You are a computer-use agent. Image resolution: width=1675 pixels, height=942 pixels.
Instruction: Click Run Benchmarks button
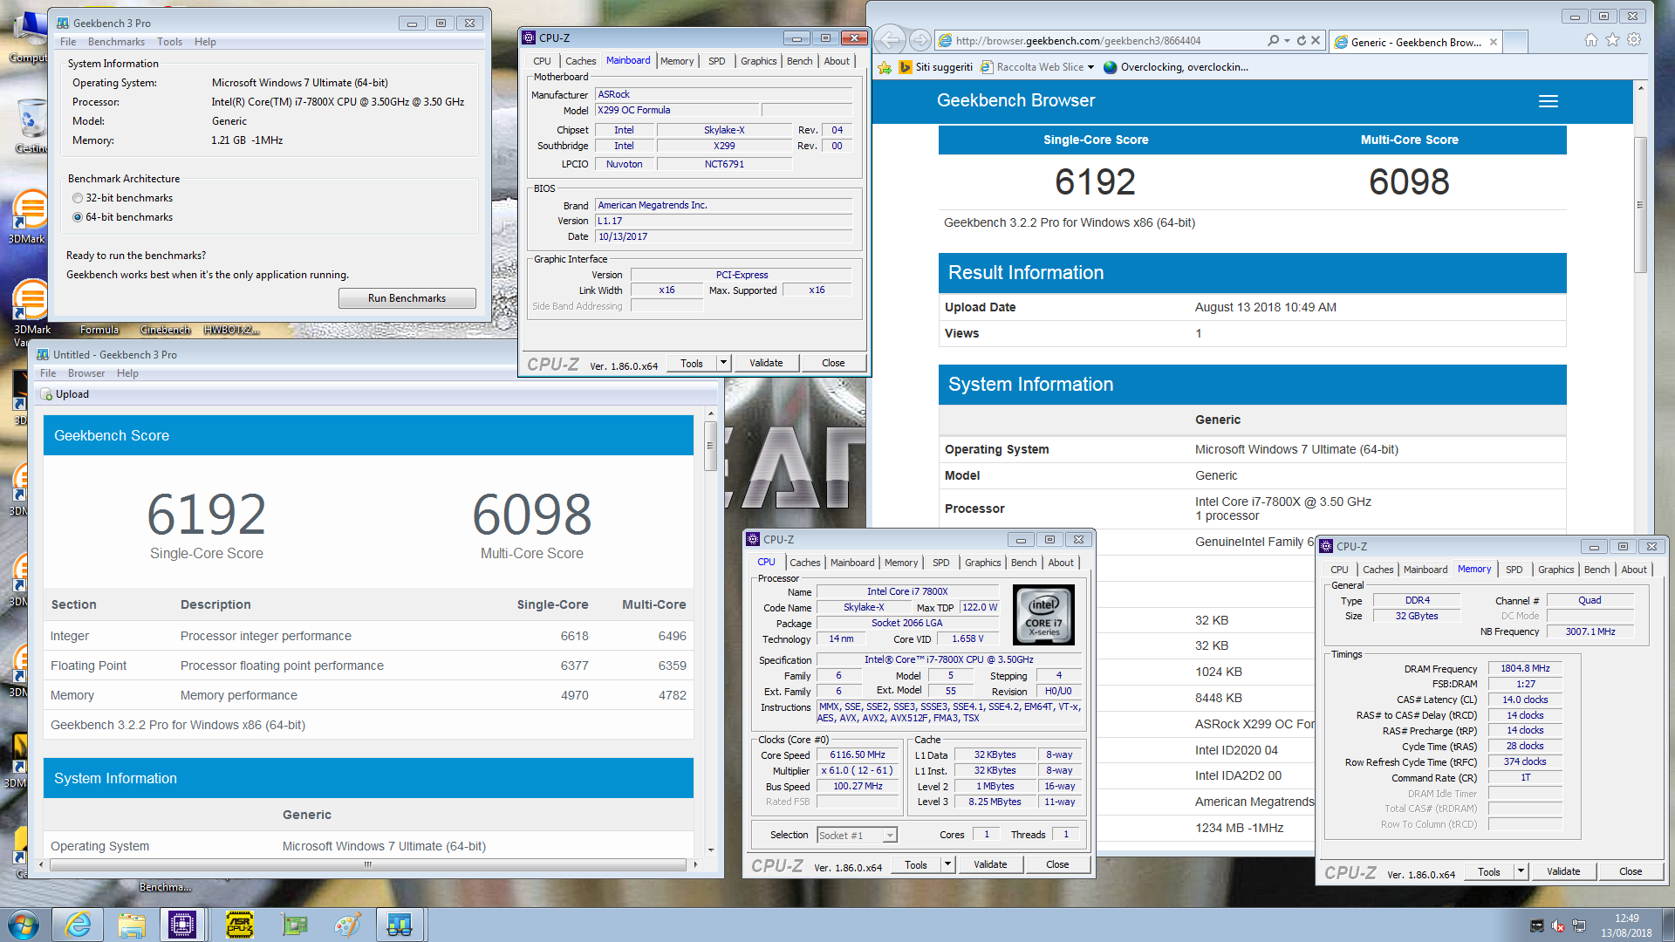[407, 298]
